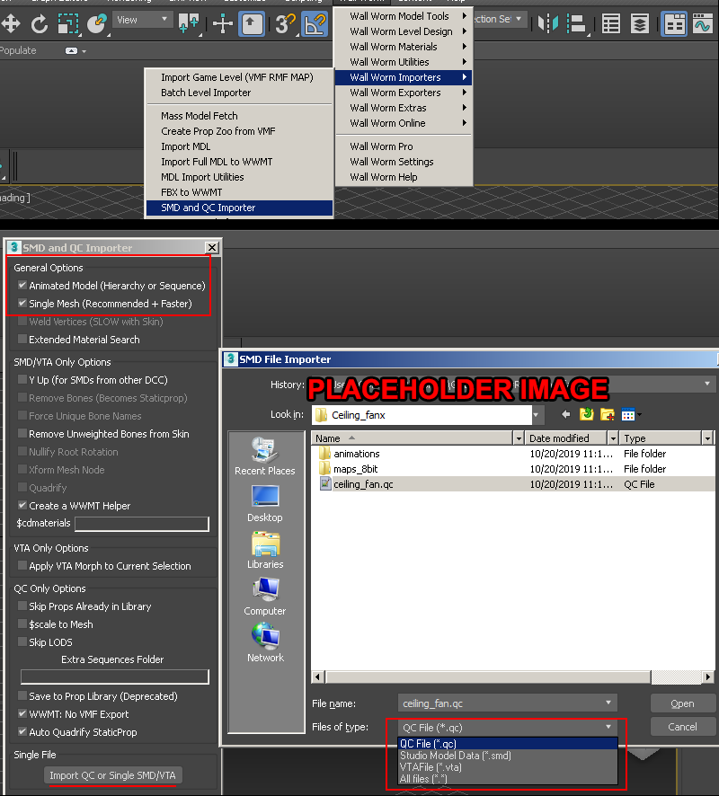Click the scrollbar left arrow in the file list
The width and height of the screenshot is (719, 796).
pyautogui.click(x=318, y=677)
